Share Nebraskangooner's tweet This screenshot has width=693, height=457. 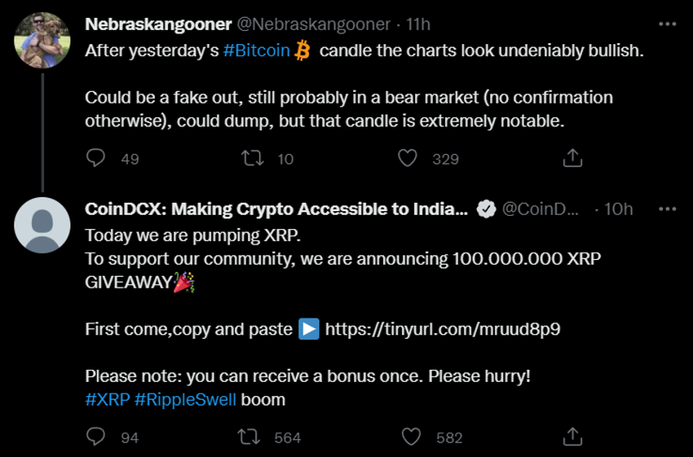(x=572, y=158)
